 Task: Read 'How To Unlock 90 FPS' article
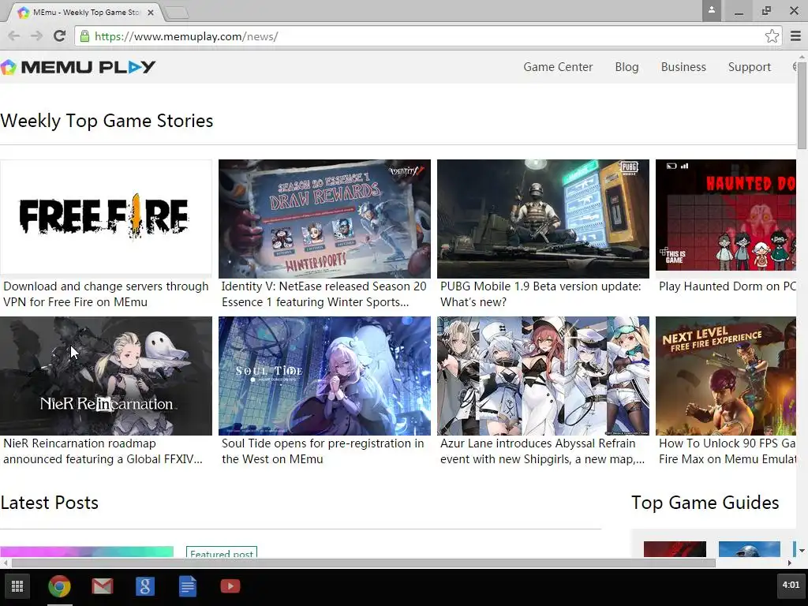click(x=727, y=451)
